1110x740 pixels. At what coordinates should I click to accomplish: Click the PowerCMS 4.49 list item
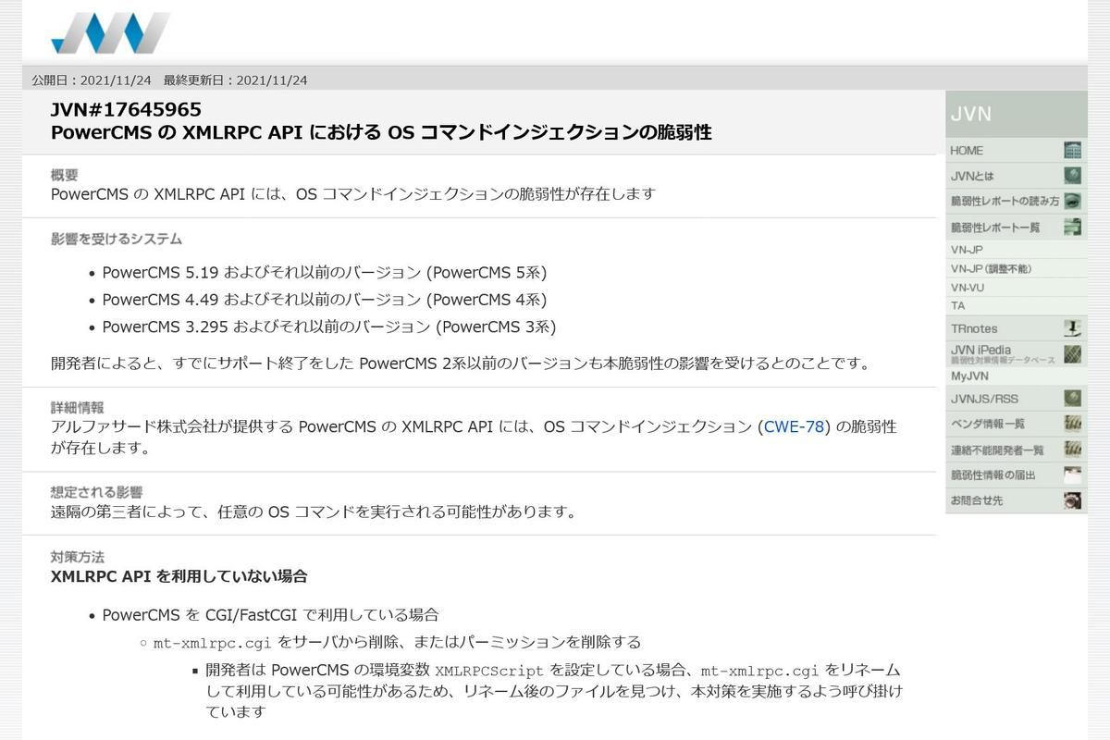(x=325, y=300)
